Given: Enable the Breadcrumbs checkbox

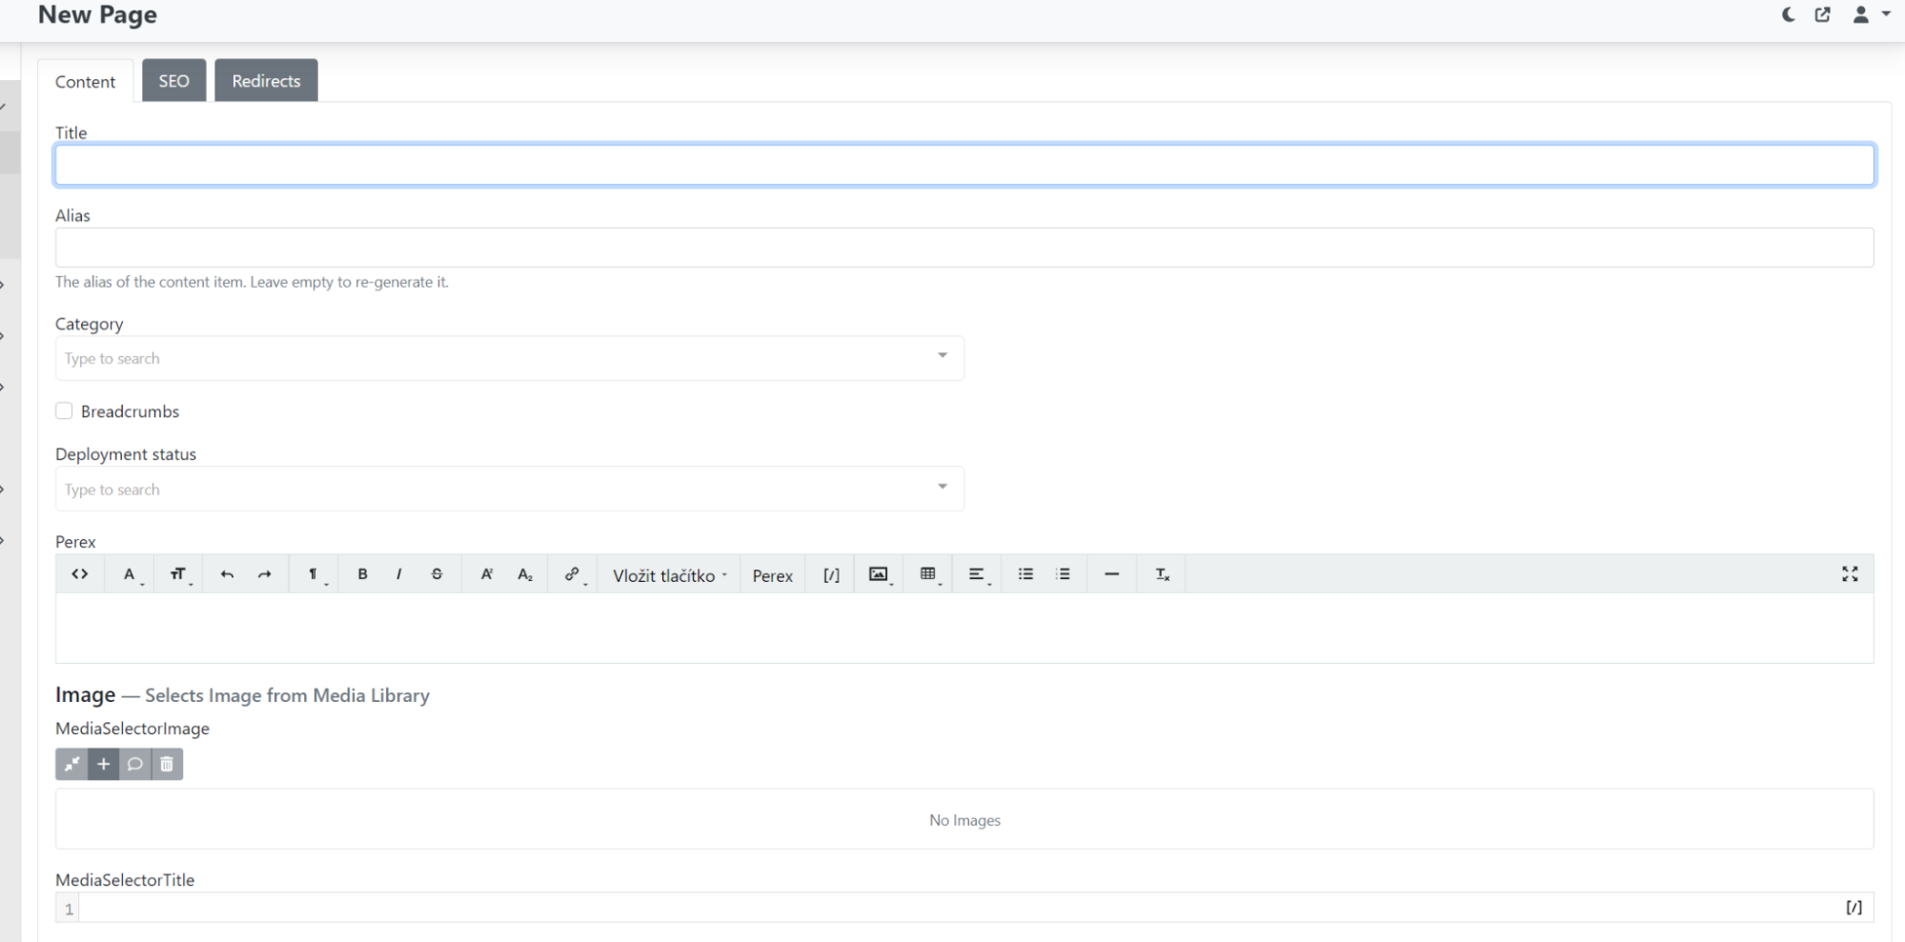Looking at the screenshot, I should pyautogui.click(x=64, y=411).
